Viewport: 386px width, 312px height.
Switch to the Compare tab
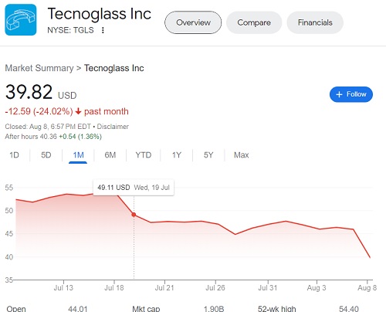pos(254,22)
